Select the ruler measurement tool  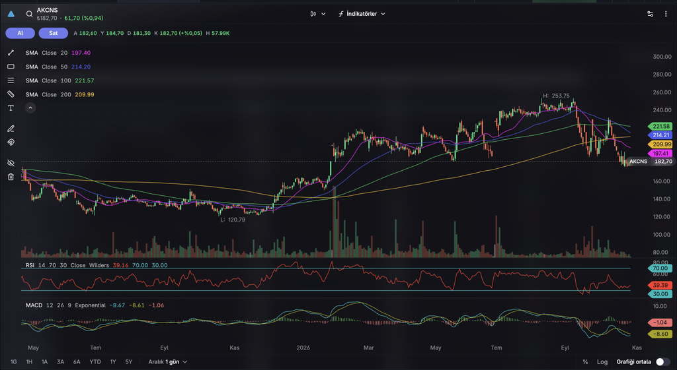[11, 94]
